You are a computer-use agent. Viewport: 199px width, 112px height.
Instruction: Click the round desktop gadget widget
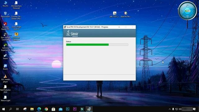click(187, 11)
